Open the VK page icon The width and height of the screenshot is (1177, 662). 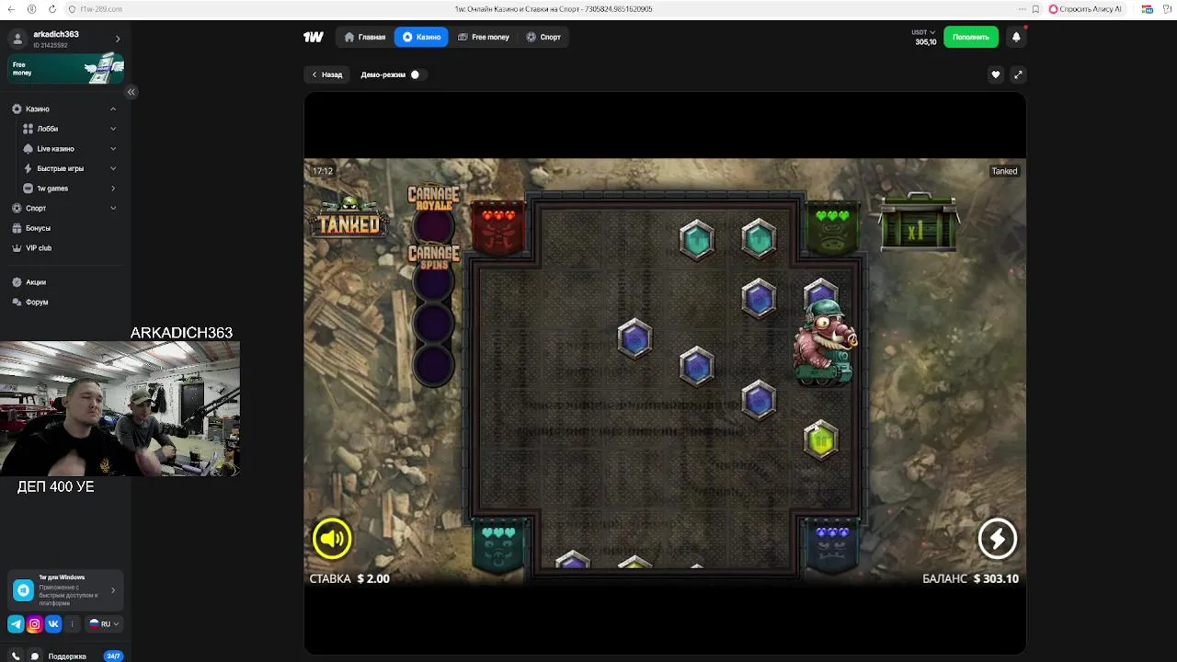click(x=53, y=623)
